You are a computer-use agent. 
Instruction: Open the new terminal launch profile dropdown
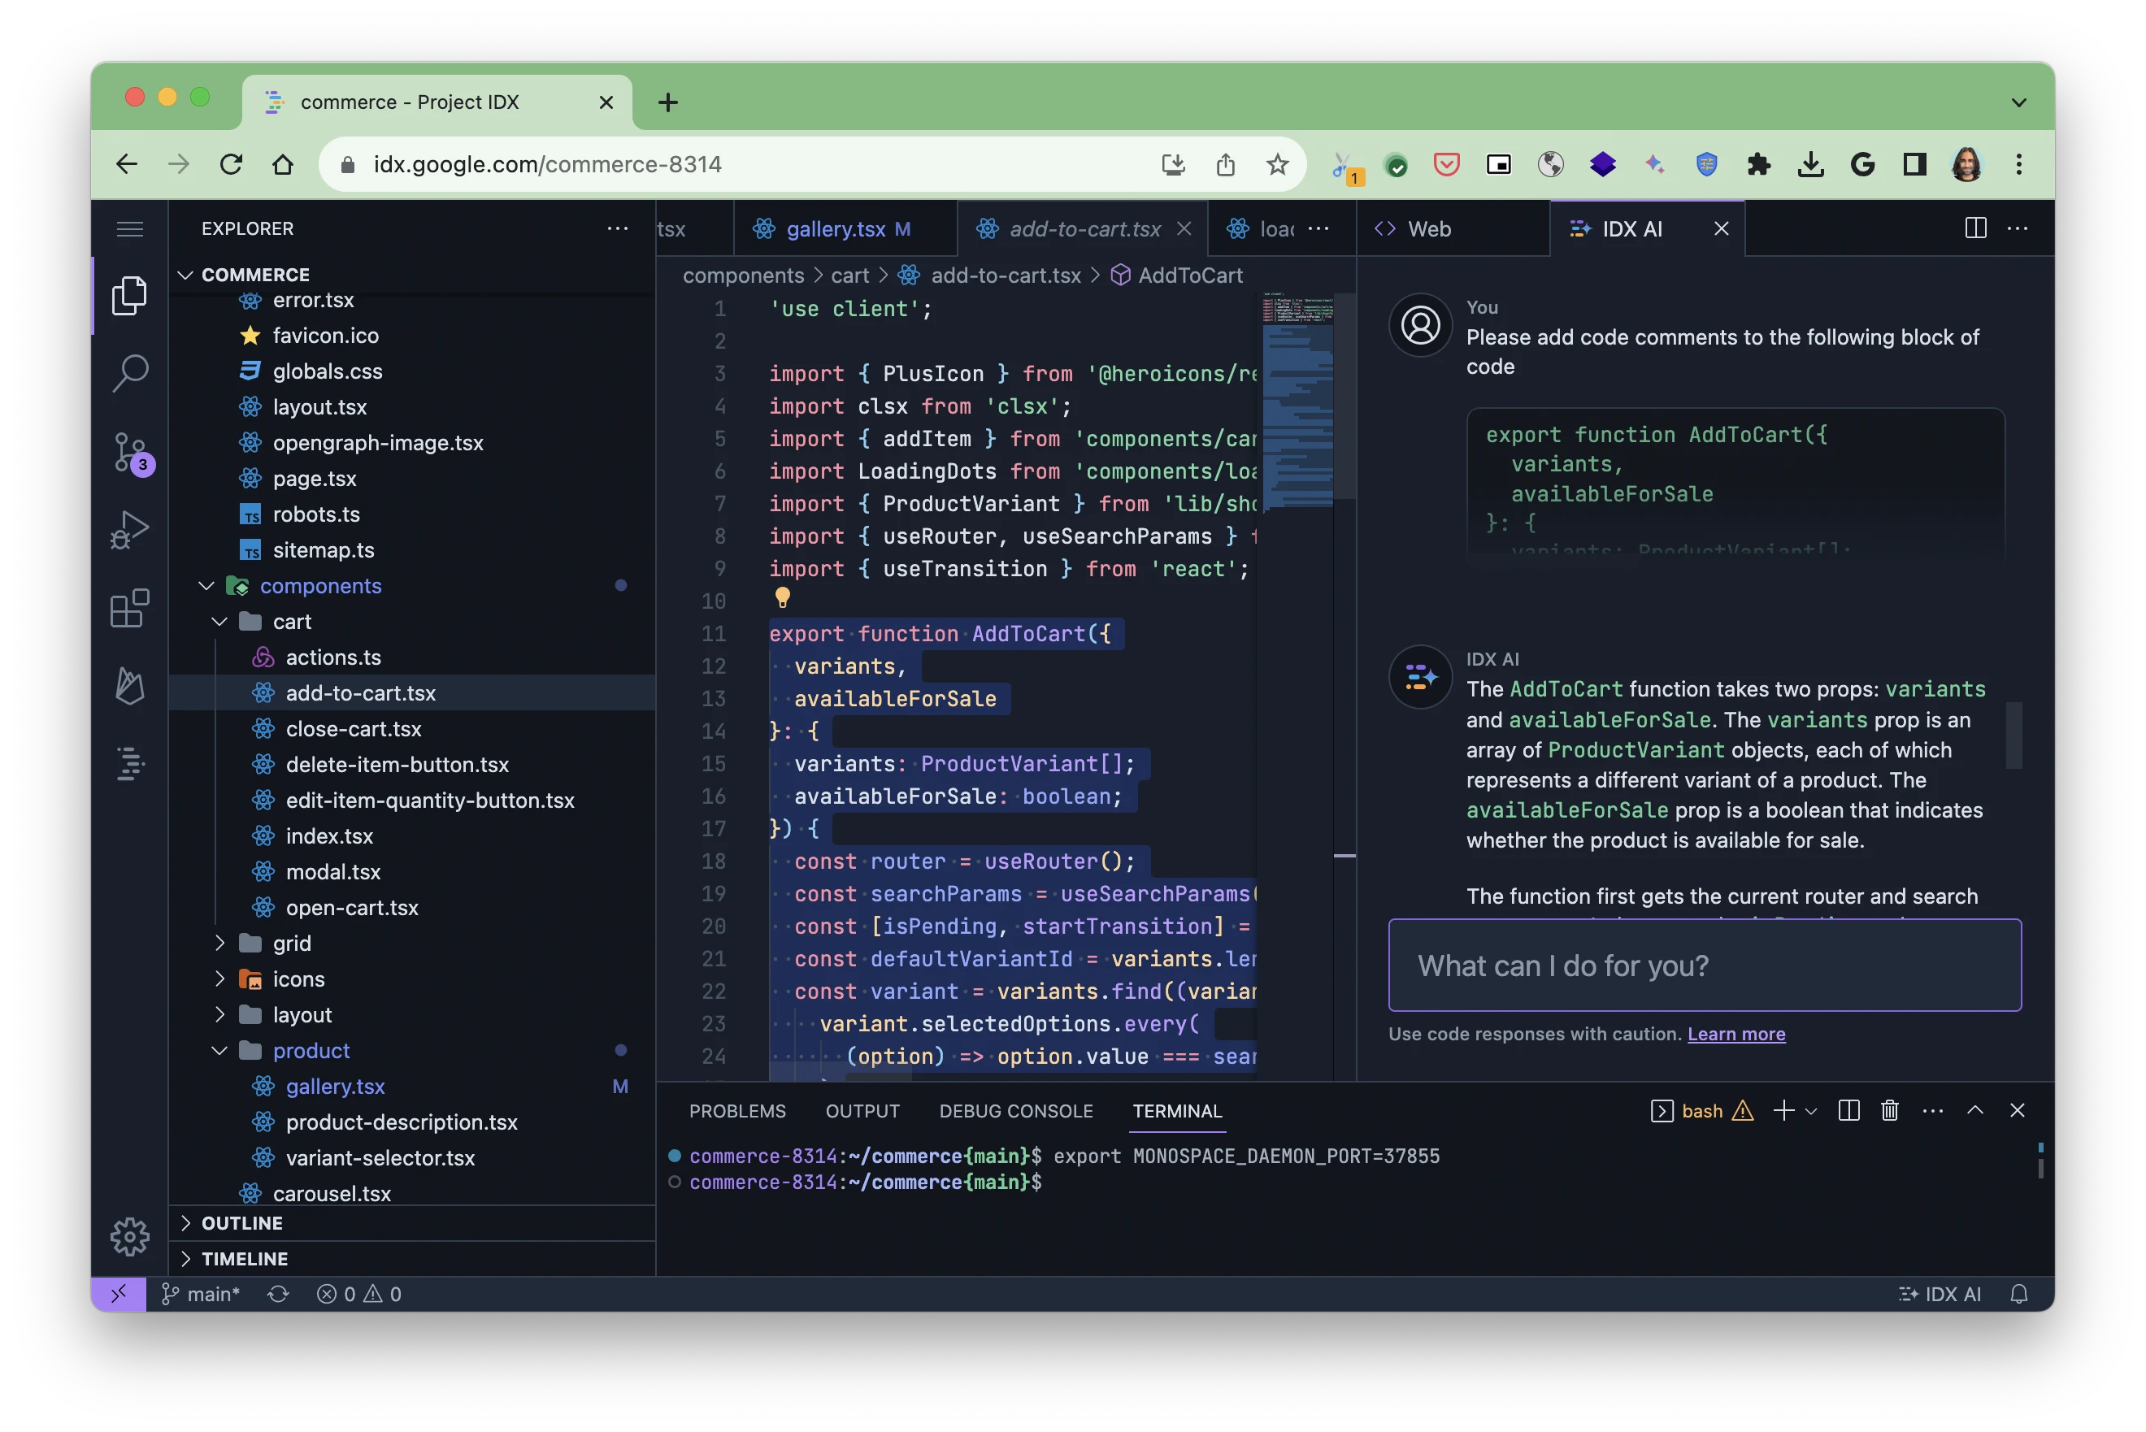pos(1812,1110)
